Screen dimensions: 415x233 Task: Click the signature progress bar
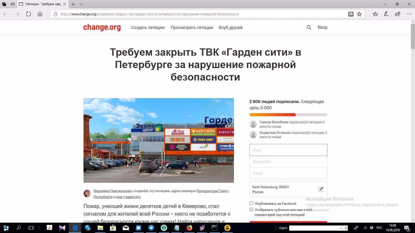point(288,115)
